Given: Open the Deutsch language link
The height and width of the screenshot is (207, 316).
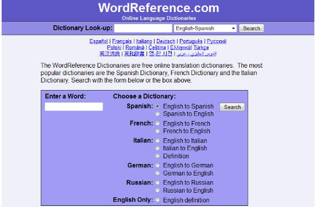Looking at the screenshot, I should click(165, 41).
